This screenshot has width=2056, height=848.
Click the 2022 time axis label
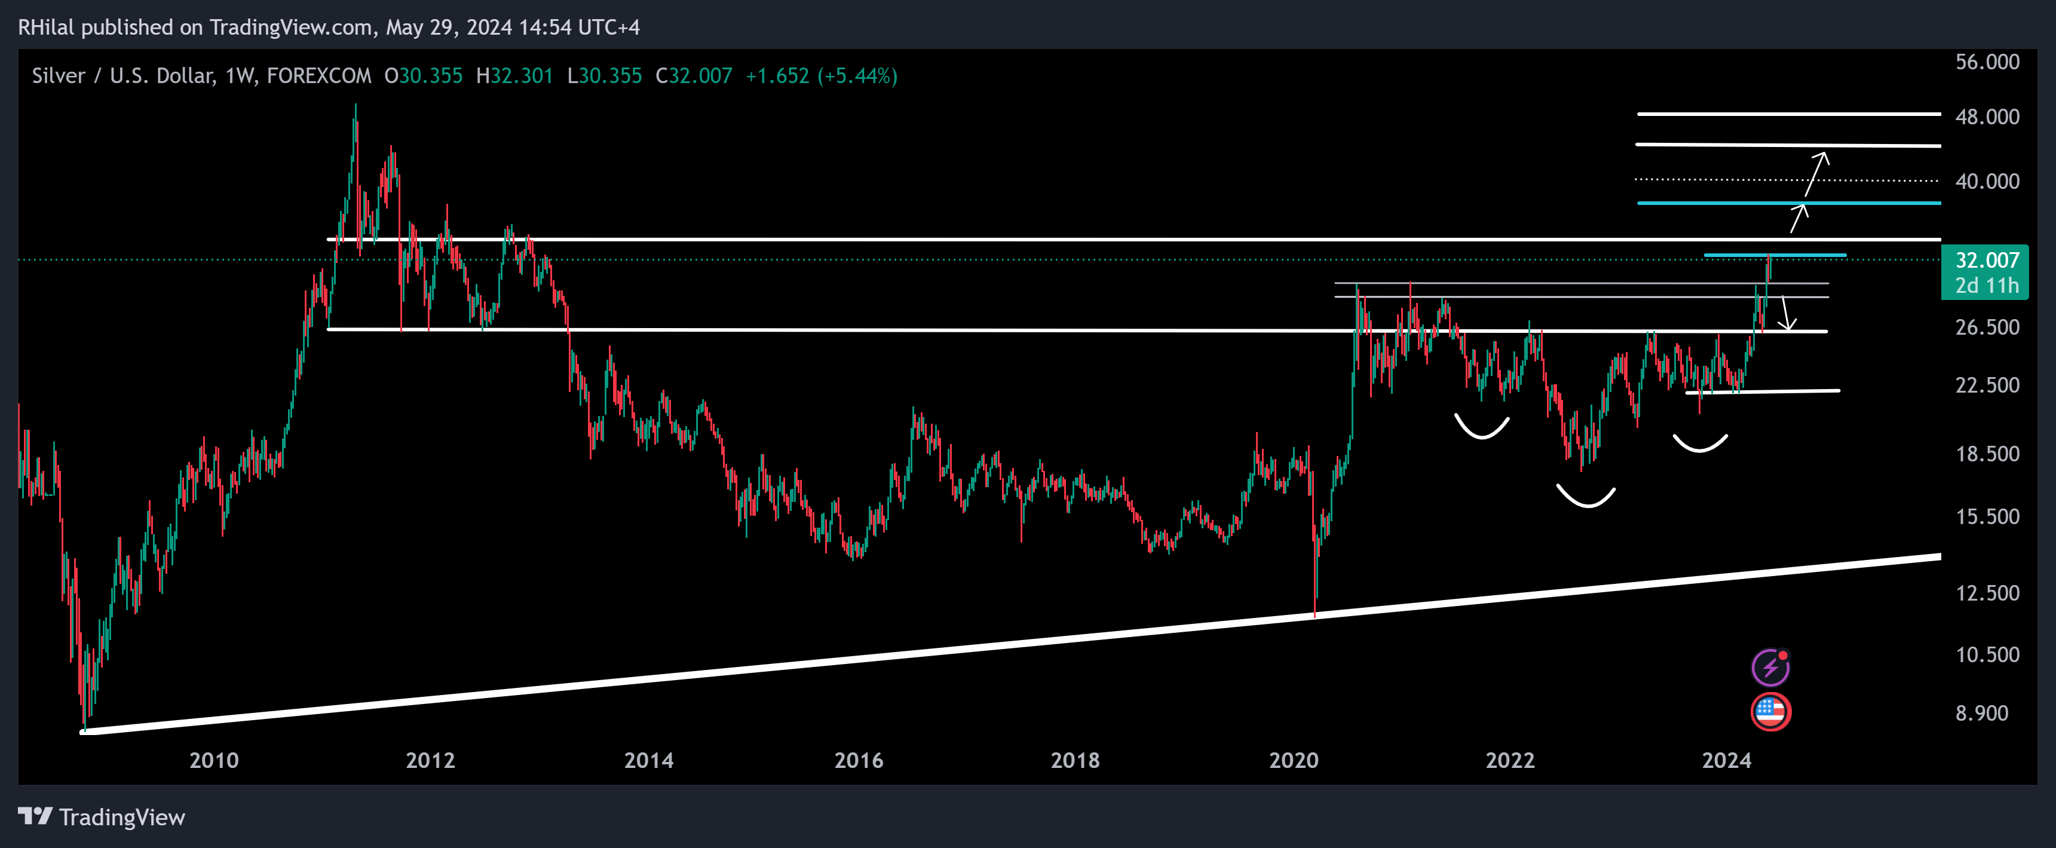click(1510, 760)
